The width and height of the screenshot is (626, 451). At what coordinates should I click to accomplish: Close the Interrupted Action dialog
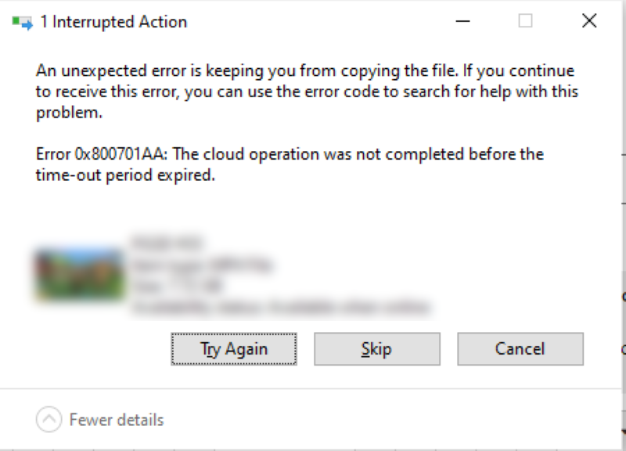click(x=589, y=21)
